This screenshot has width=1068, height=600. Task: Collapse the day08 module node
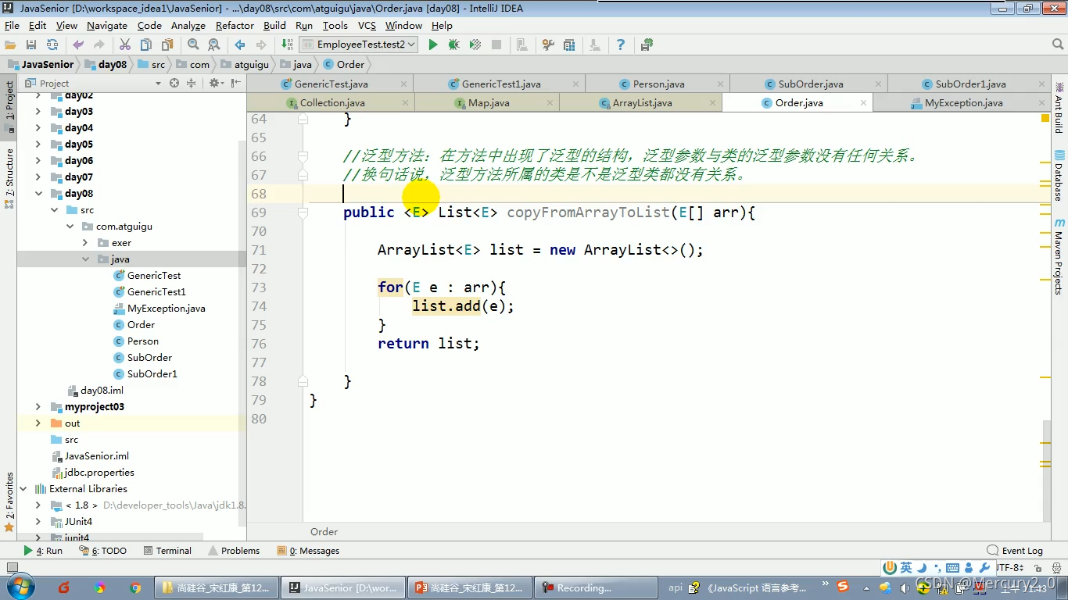pos(38,193)
